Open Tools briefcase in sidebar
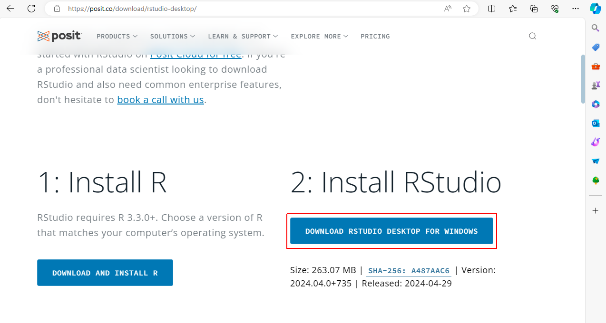Viewport: 606px width, 323px height. pyautogui.click(x=596, y=66)
